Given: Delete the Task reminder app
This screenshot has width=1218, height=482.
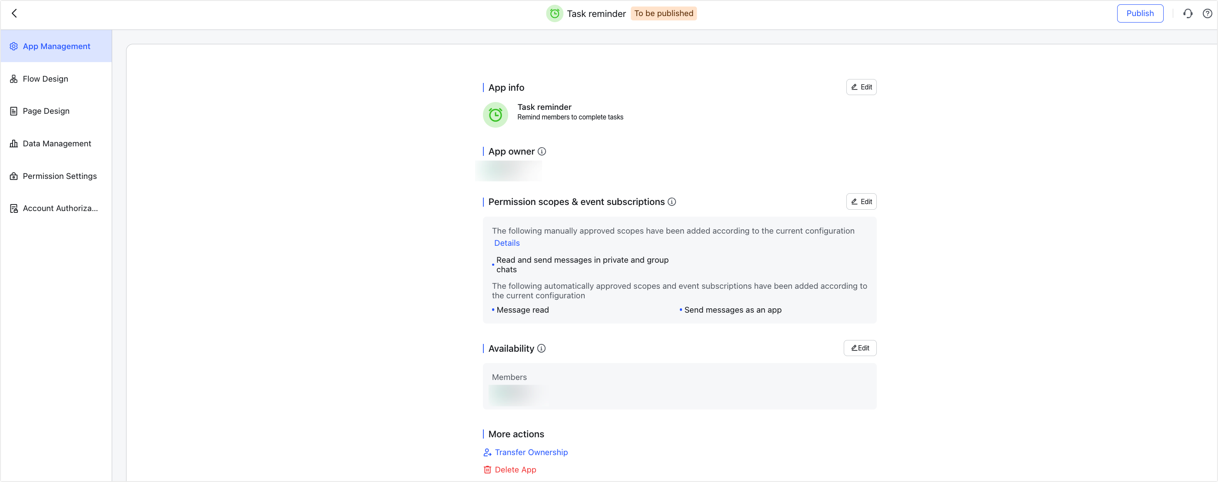Looking at the screenshot, I should pyautogui.click(x=515, y=469).
